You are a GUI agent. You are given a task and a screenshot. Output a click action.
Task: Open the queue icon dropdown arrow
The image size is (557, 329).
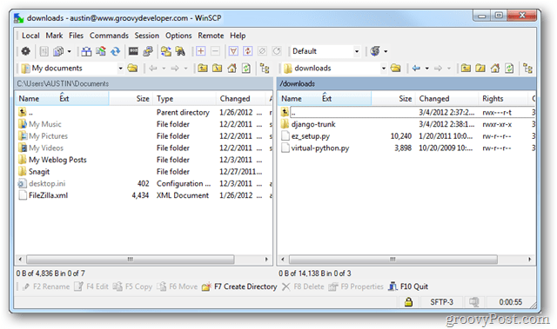(69, 51)
